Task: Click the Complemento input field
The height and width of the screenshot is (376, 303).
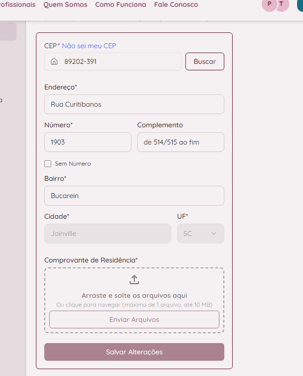Action: coord(181,142)
